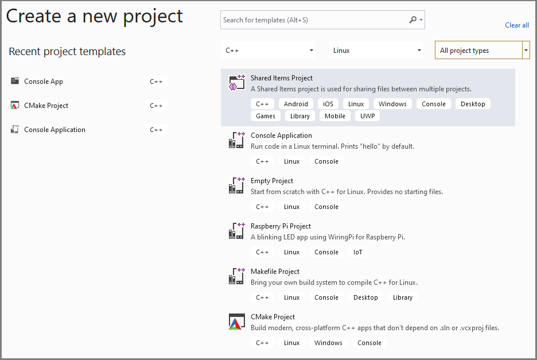Click the Console Application template icon
The height and width of the screenshot is (360, 537).
236,140
